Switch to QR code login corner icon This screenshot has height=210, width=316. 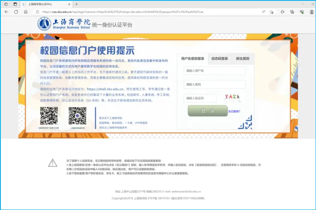click(x=245, y=122)
